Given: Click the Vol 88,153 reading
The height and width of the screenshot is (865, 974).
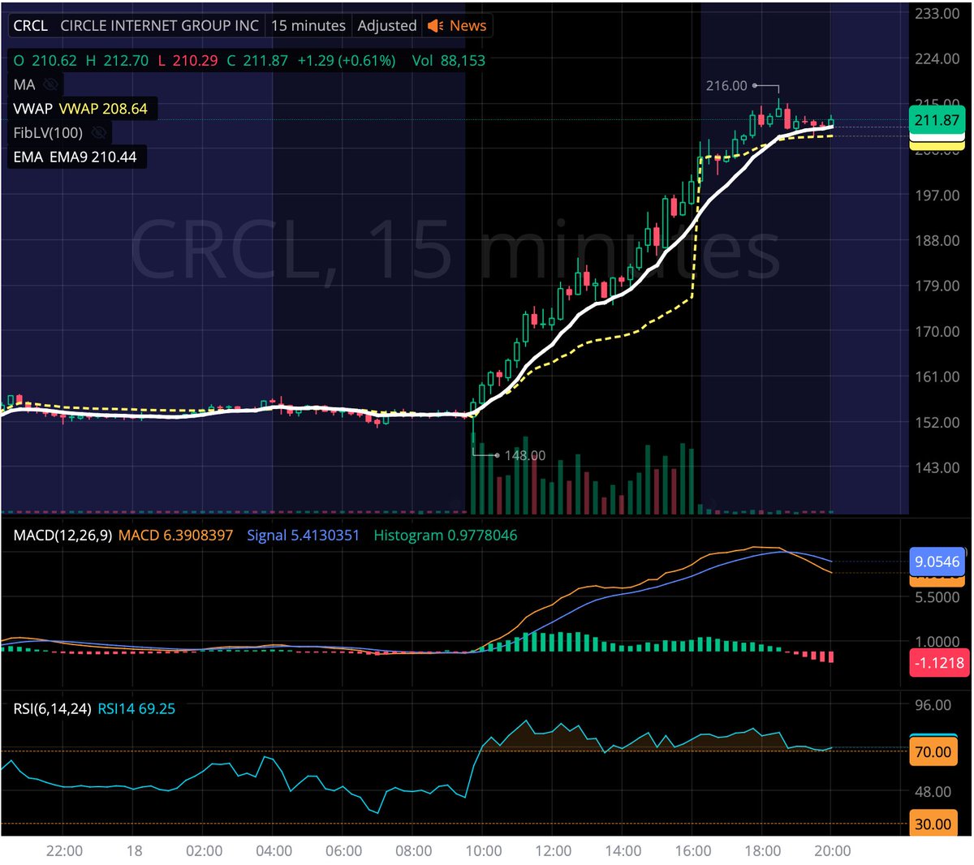Looking at the screenshot, I should 449,60.
